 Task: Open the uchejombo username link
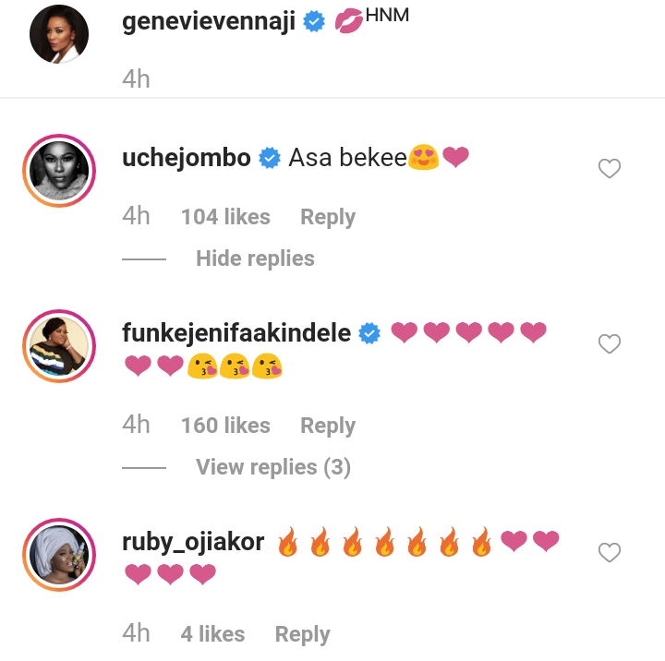point(187,158)
